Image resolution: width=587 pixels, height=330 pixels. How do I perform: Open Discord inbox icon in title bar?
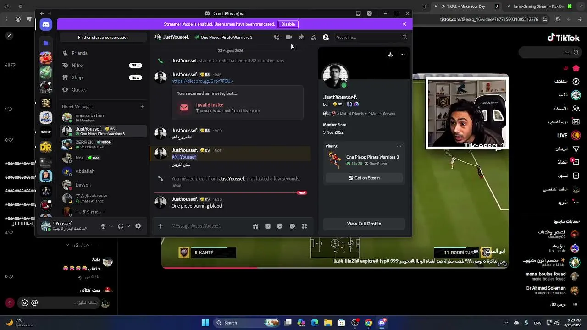[358, 14]
